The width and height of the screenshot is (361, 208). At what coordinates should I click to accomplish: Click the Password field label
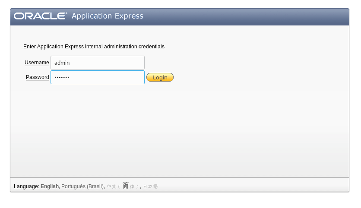[x=37, y=77]
